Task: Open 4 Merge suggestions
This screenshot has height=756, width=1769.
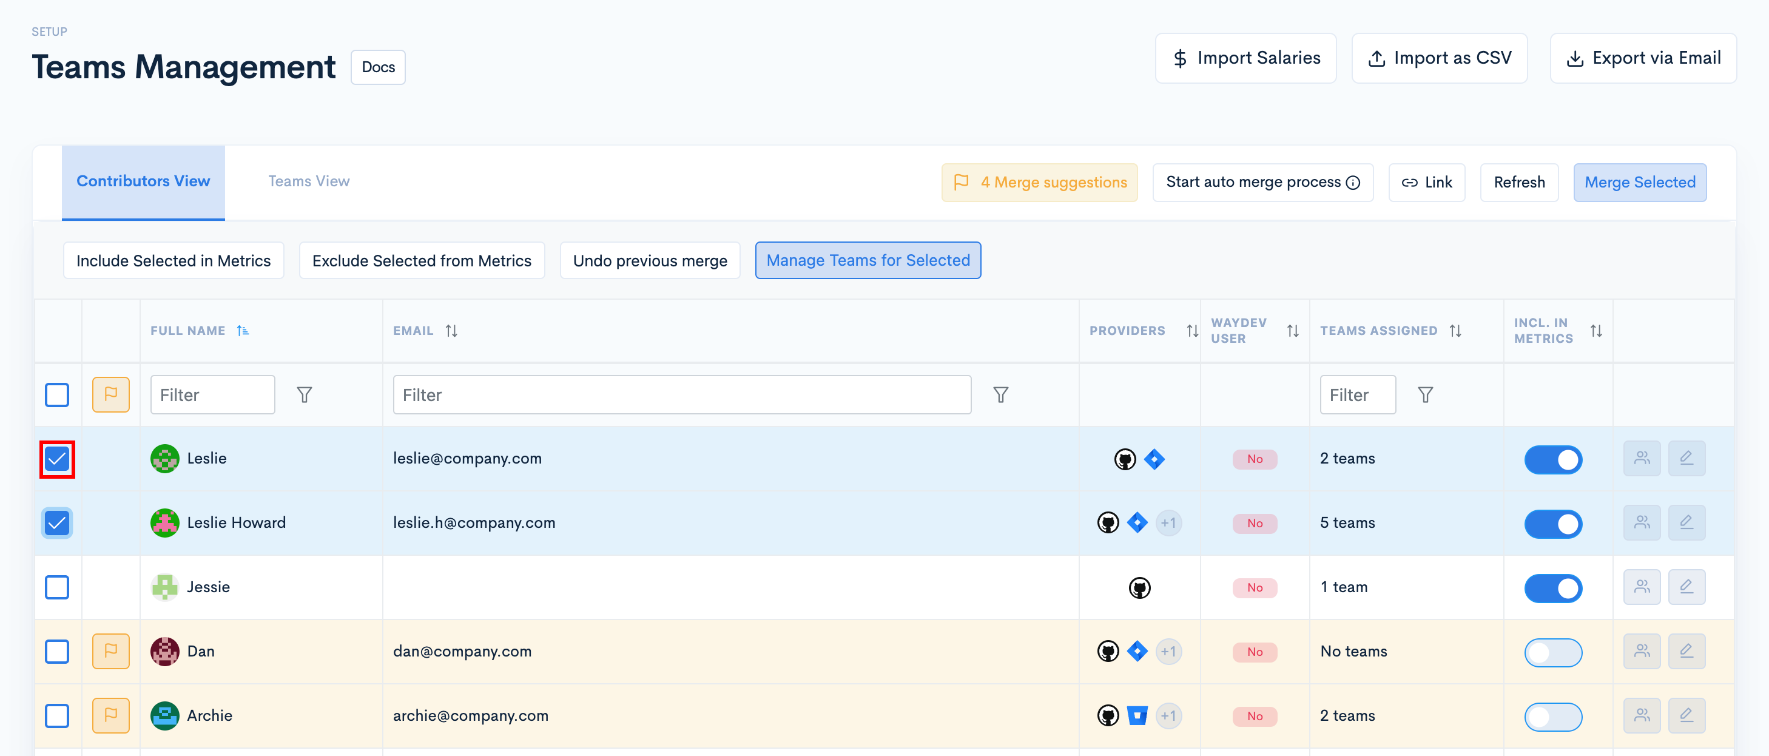Action: [1039, 183]
